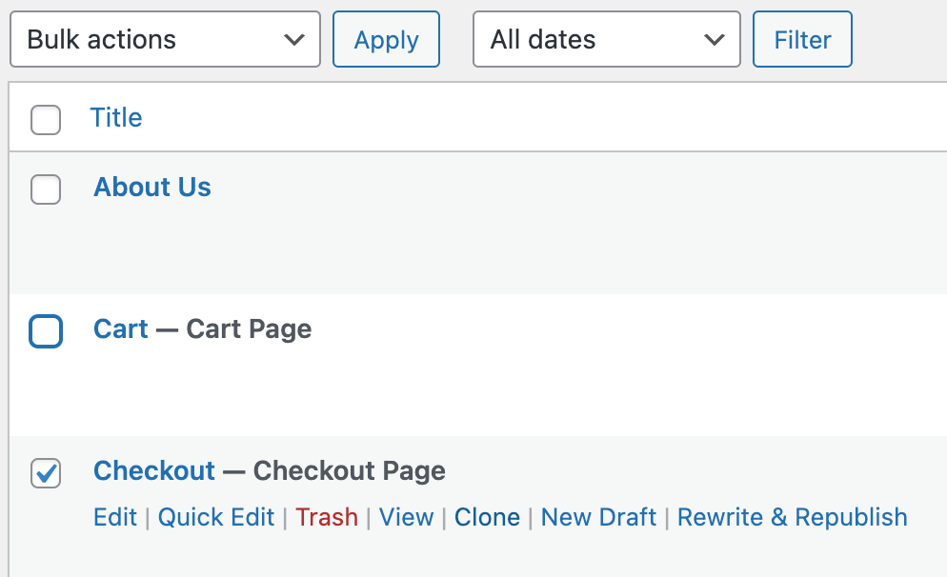
Task: Edit the Checkout page
Action: click(x=114, y=517)
